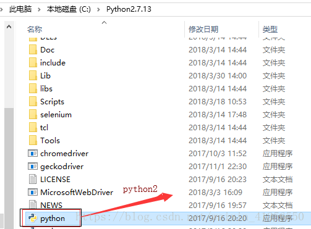Screen dimensions: 311x229
Task: Click the scroll up arrow
Action: coord(9,27)
